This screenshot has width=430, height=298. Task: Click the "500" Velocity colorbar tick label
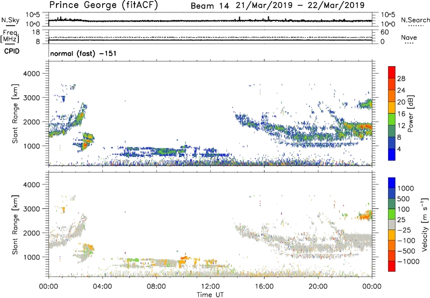click(x=404, y=198)
